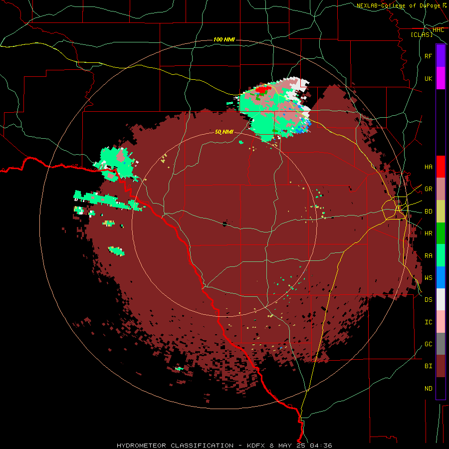Click the GR legend label

(429, 189)
